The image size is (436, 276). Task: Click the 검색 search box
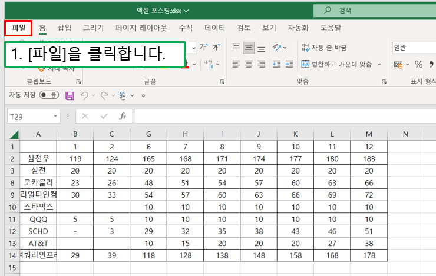(375, 11)
